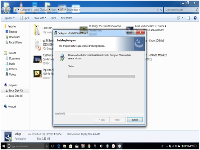
Task: Toggle the preview pane icon
Action: click(189, 18)
